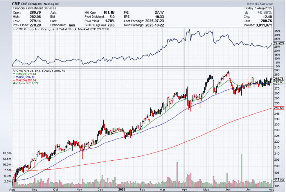Viewport: 286px width, 192px height.
Task: Click the 20% label on the percent axis
Action: click(277, 51)
